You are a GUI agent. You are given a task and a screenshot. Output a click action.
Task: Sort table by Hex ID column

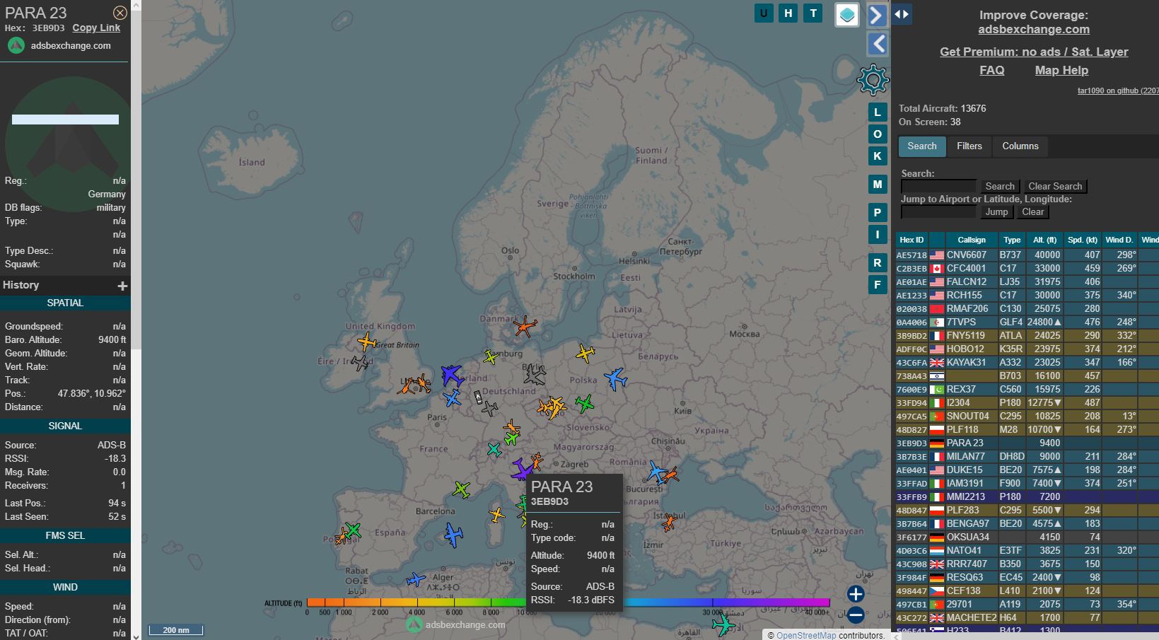(912, 240)
